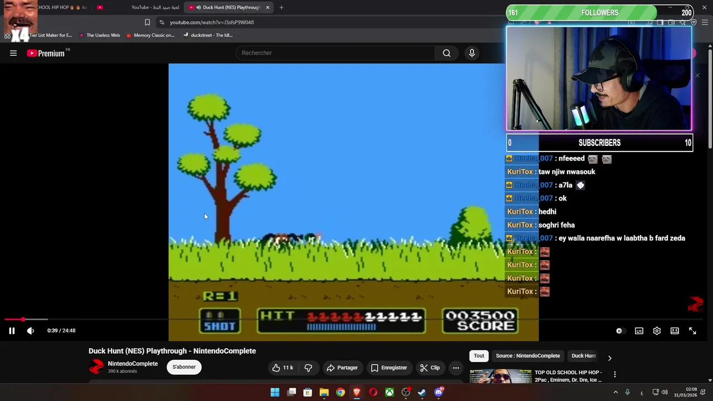Click the 390 k abonnés text
This screenshot has height=401, width=713.
point(122,371)
